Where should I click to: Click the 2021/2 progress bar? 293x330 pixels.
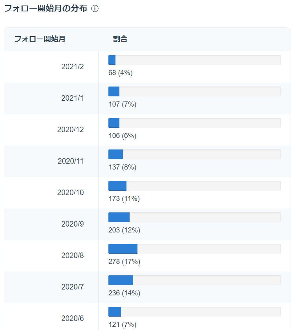click(194, 60)
